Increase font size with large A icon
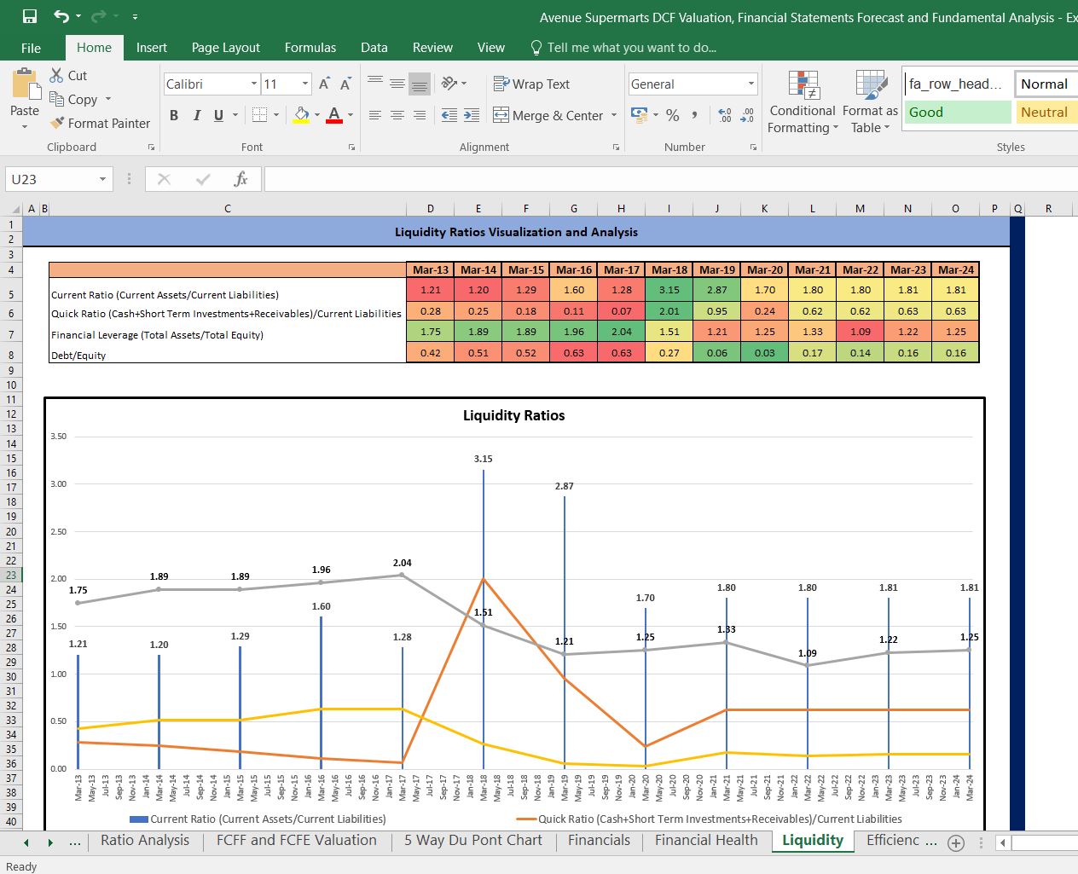Image resolution: width=1078 pixels, height=874 pixels. [x=324, y=84]
